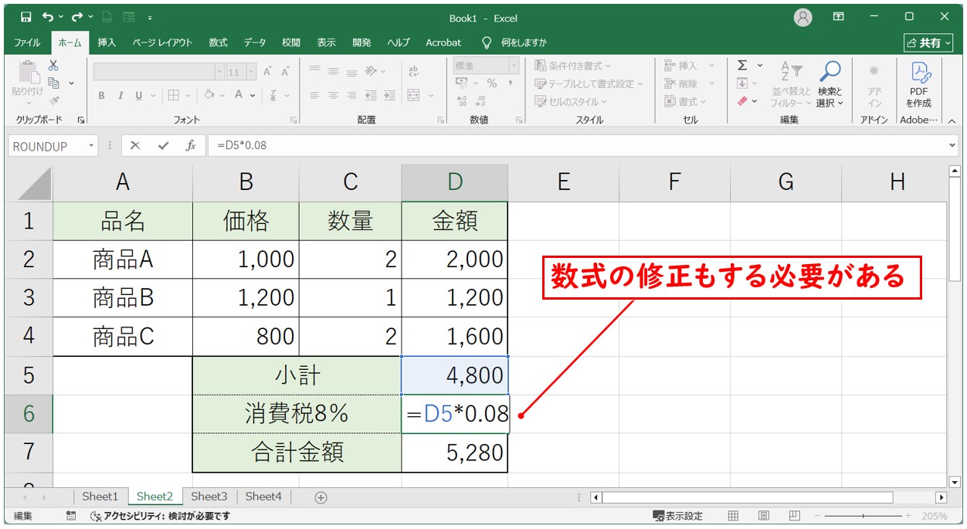This screenshot has width=967, height=529.
Task: Open 検索と選択 magnifier tool
Action: pyautogui.click(x=830, y=83)
